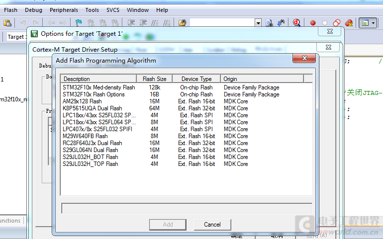
Task: Open the Window menu
Action: point(138,10)
